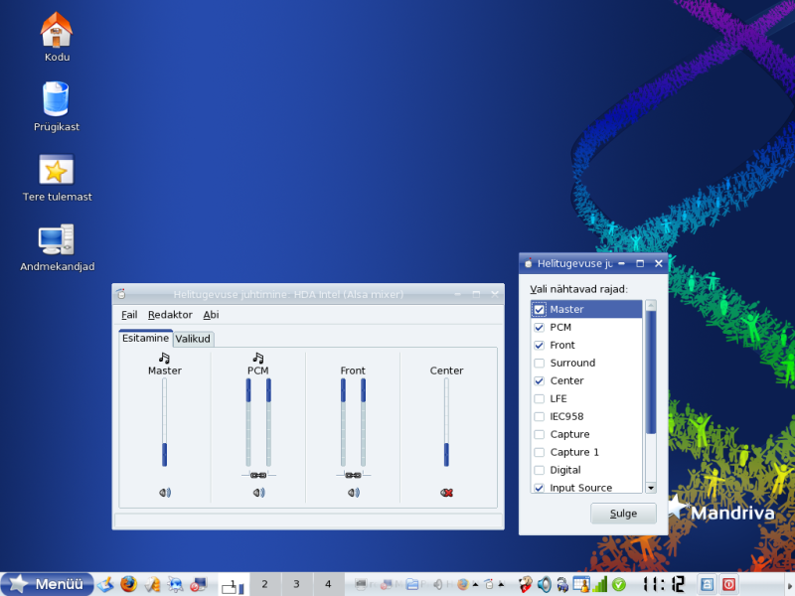The height and width of the screenshot is (596, 795).
Task: Open the network signal strength tray icon
Action: 600,584
